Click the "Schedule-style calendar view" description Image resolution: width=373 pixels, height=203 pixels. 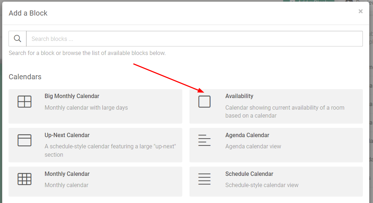tap(262, 185)
